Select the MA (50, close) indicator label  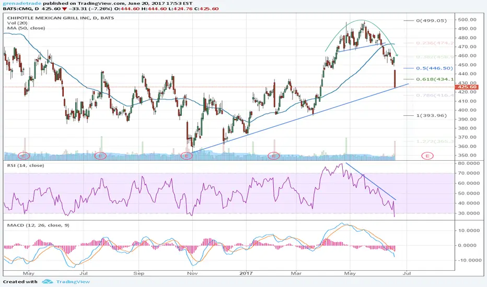[26, 28]
